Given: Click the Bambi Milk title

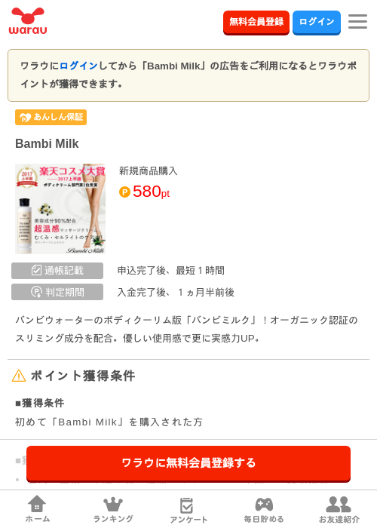Looking at the screenshot, I should pyautogui.click(x=47, y=143).
